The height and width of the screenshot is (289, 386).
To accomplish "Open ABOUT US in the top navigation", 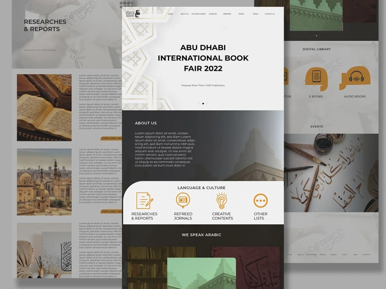I will tap(185, 14).
